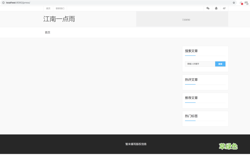Click the 请输入关键字 search input field
The width and height of the screenshot is (250, 155).
[x=200, y=64]
